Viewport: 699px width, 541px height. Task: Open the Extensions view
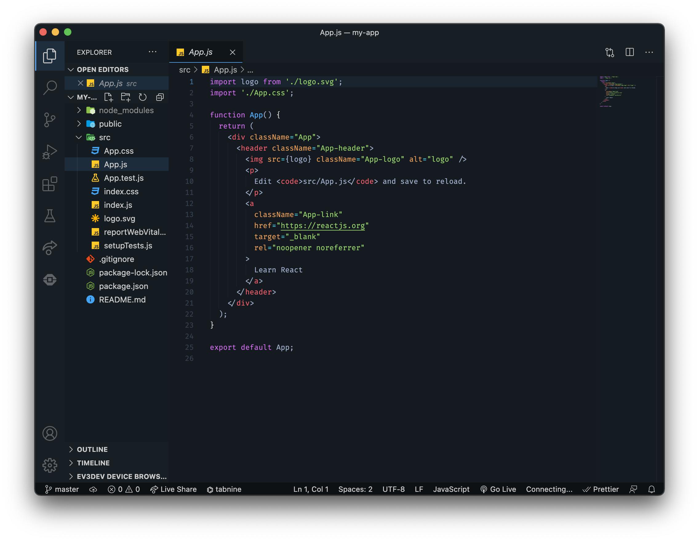(x=50, y=184)
